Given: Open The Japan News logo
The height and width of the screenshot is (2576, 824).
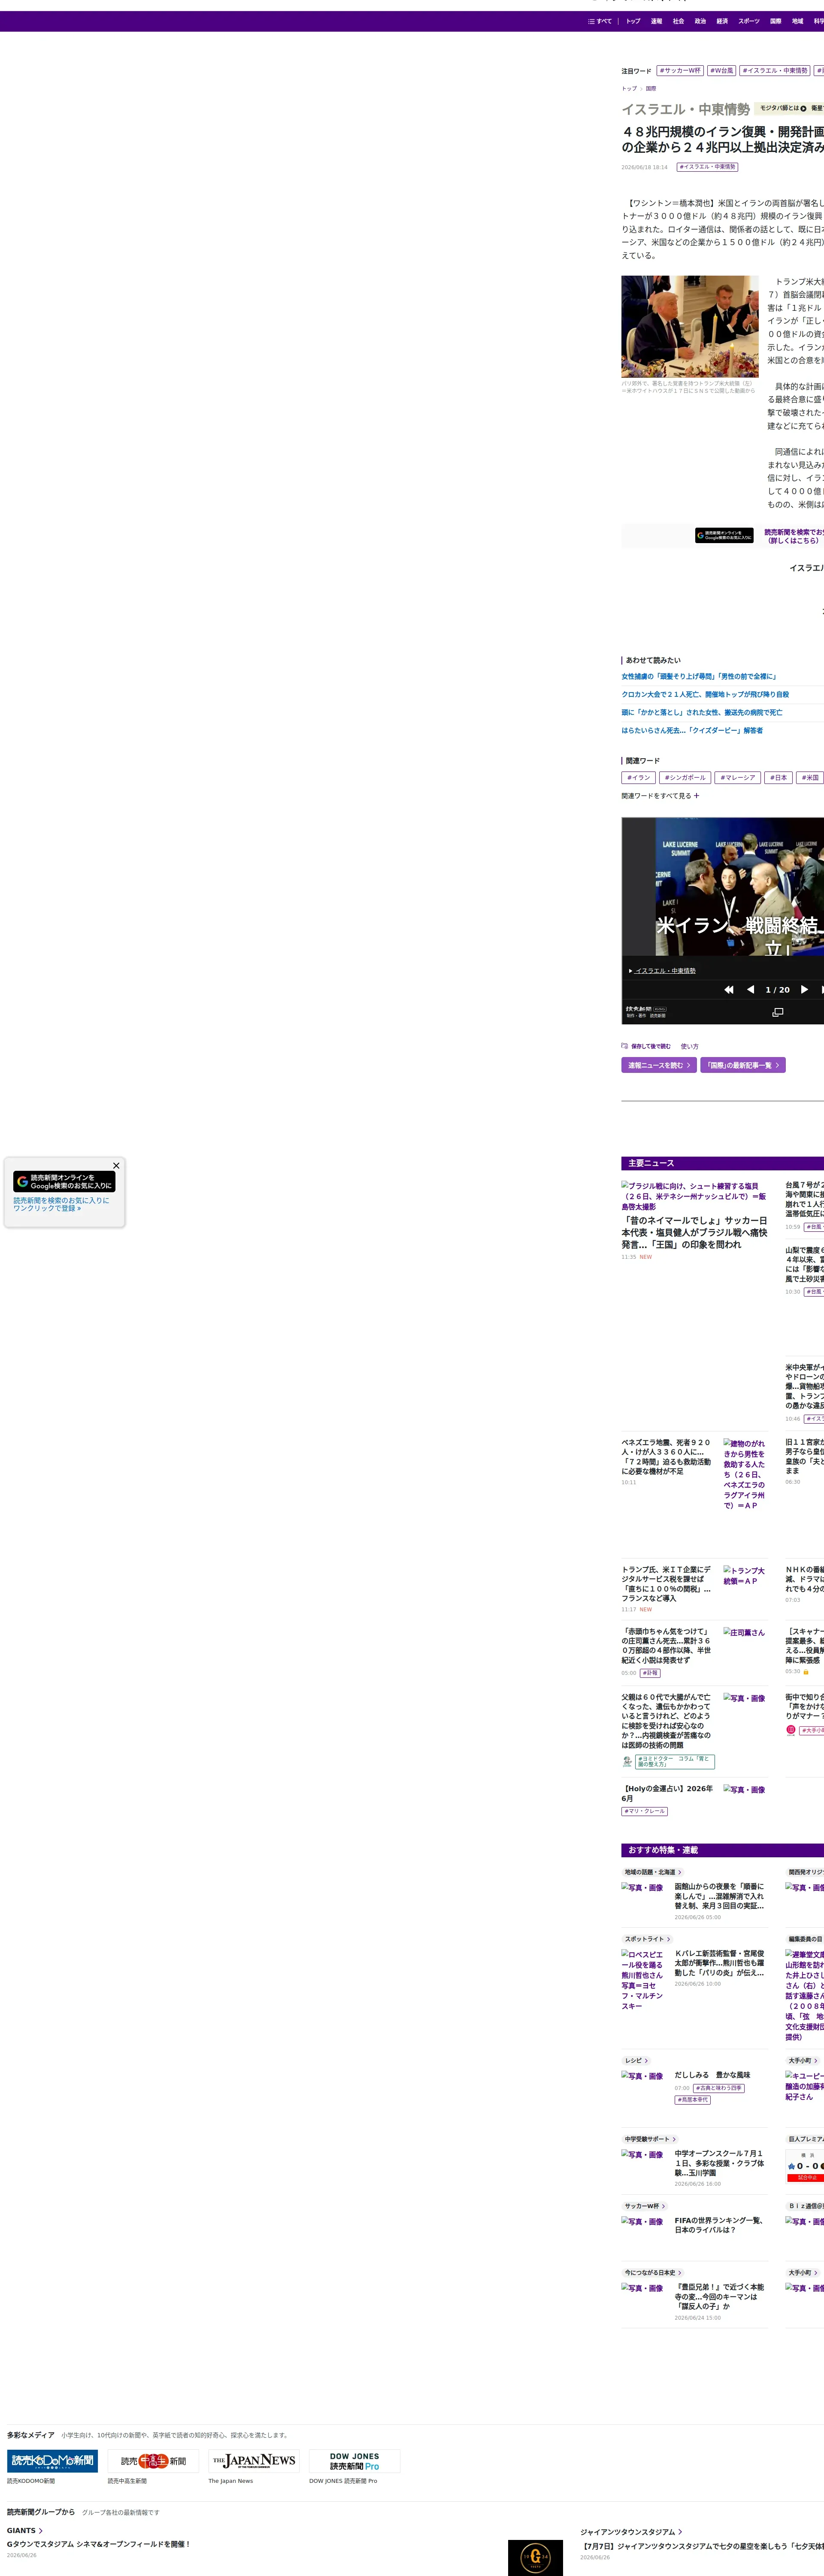Looking at the screenshot, I should [x=254, y=2461].
